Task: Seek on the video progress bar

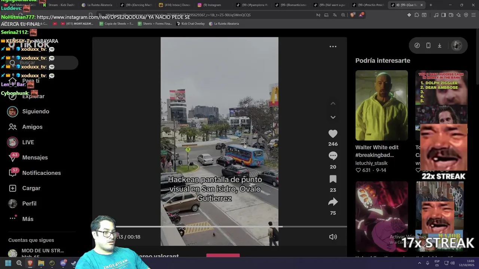Action: 231,226
